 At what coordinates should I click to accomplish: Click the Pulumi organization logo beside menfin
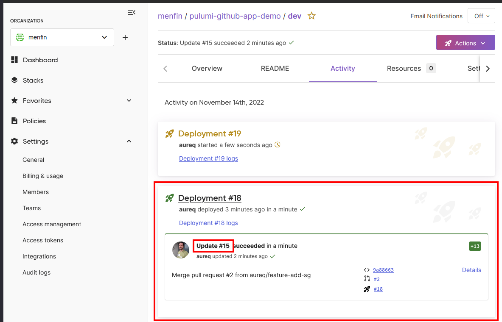(x=19, y=37)
